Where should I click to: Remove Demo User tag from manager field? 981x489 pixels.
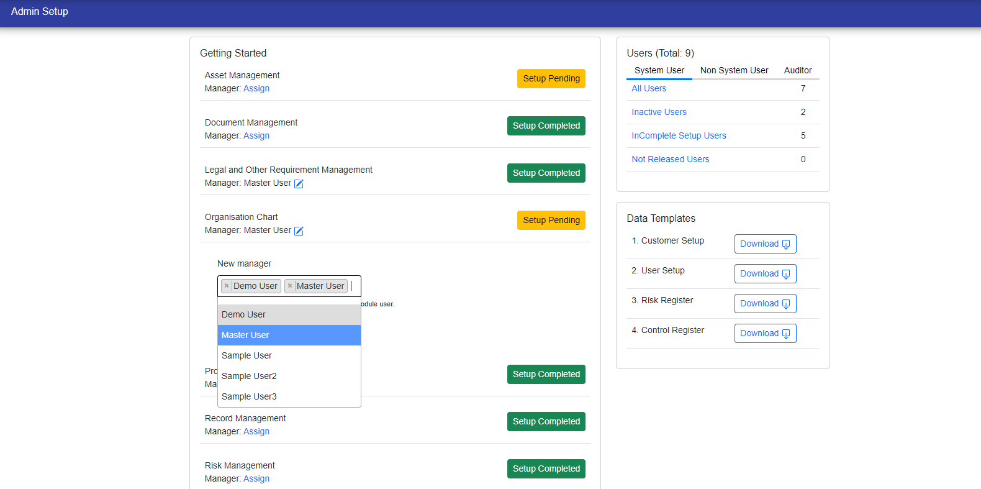point(227,286)
